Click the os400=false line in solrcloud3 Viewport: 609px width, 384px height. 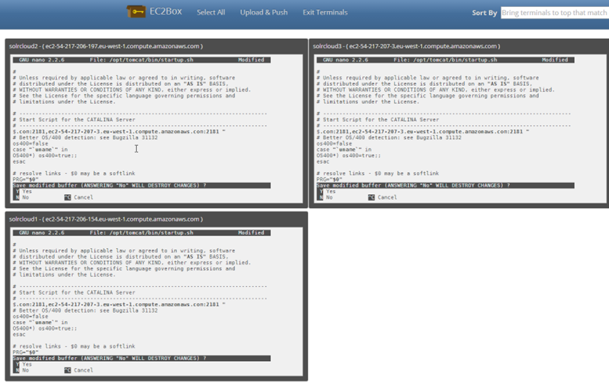(334, 143)
